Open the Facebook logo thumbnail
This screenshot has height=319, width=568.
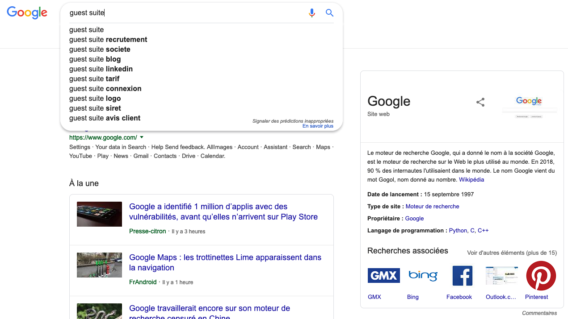coord(462,276)
